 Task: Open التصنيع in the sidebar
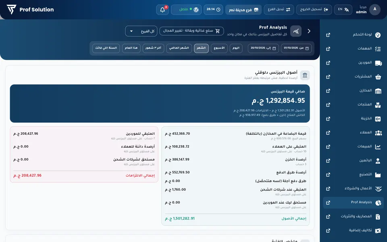tap(354, 175)
